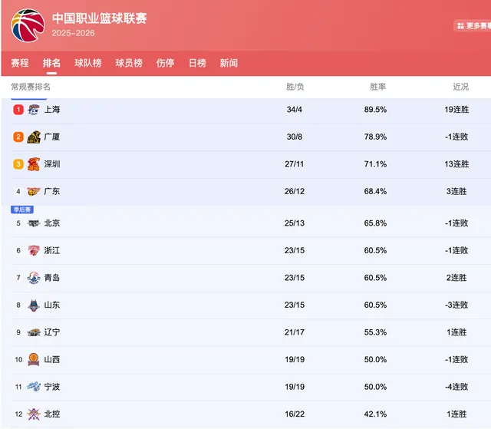491x429 pixels.
Task: Open the 上海 team name link
Action: (x=52, y=110)
